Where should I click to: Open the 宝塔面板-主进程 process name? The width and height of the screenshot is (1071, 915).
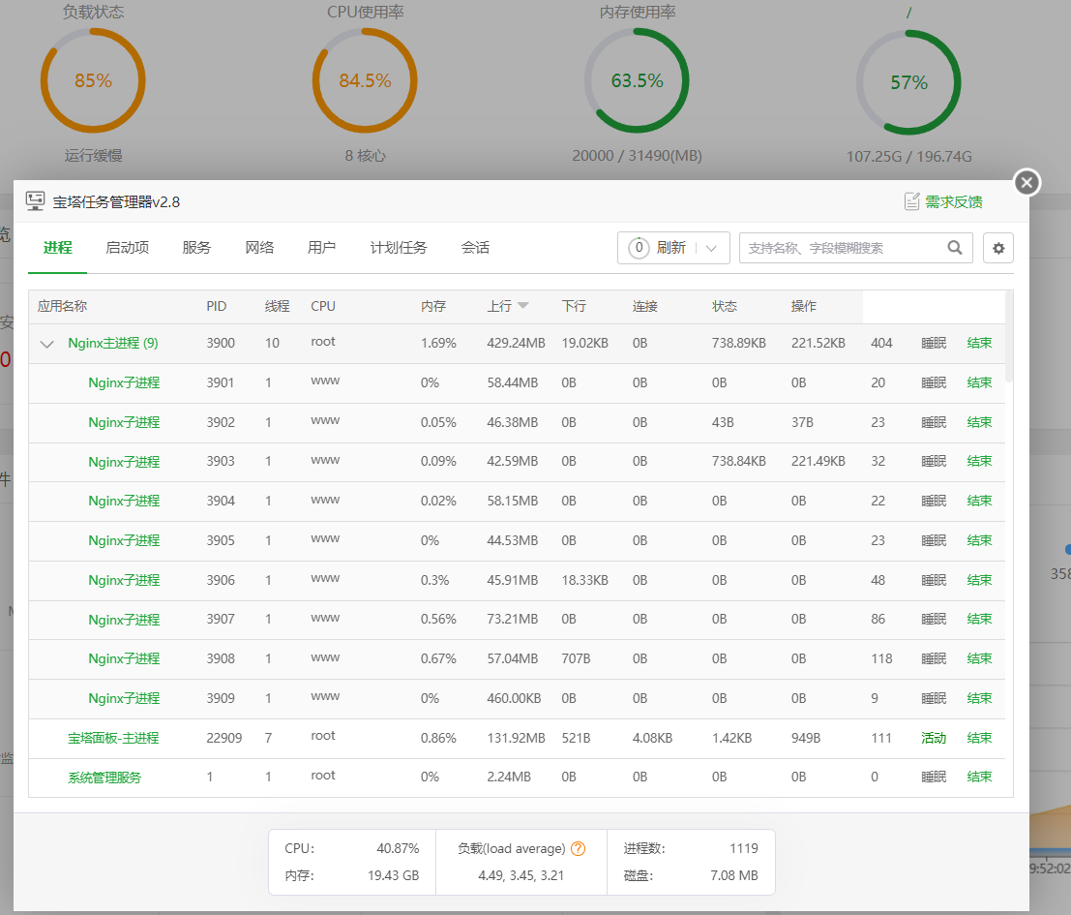(112, 738)
